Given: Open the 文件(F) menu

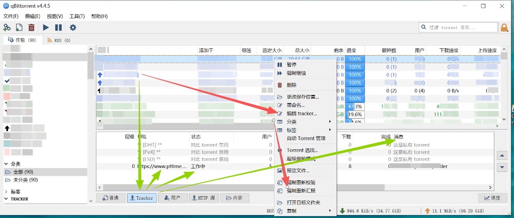Looking at the screenshot, I should click(11, 16).
